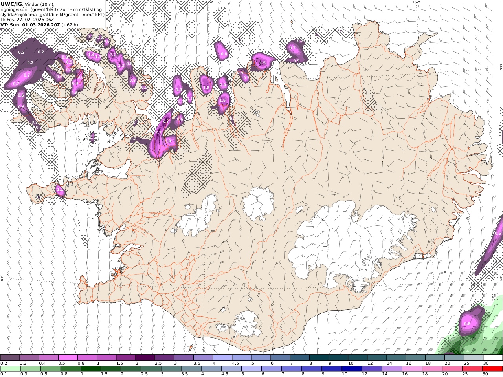Click lower legend swatch between 2.5 and 3

[x=151, y=369]
